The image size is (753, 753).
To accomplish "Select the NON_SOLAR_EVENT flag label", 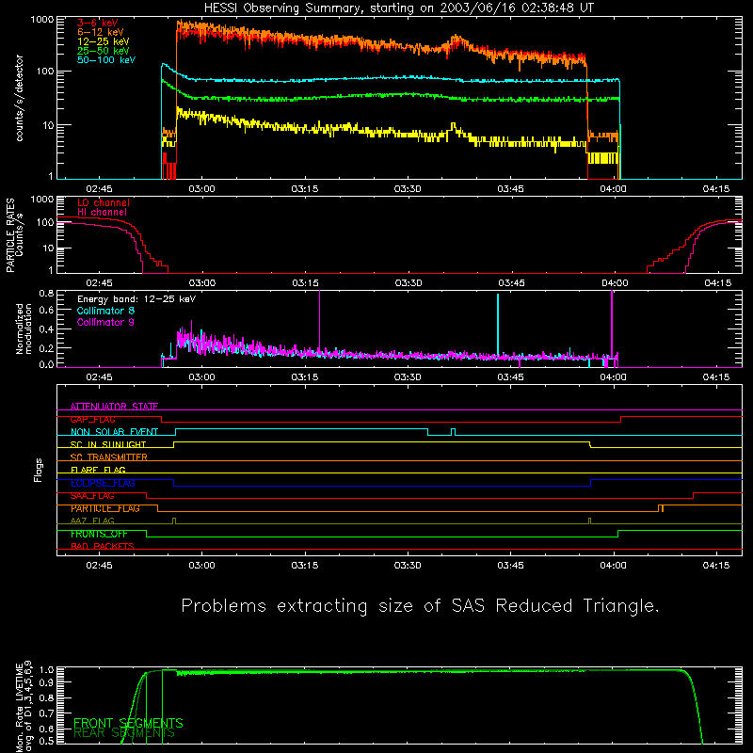I will [x=114, y=432].
